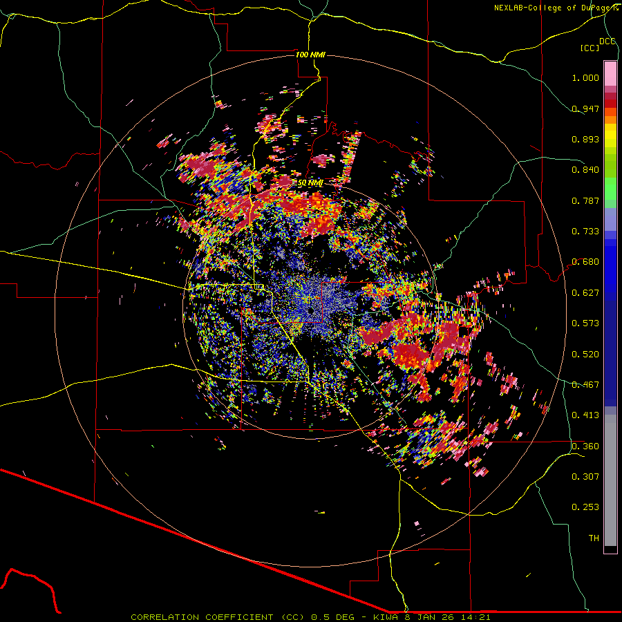Click the 0.573 scale value
The width and height of the screenshot is (622, 622).
(585, 323)
